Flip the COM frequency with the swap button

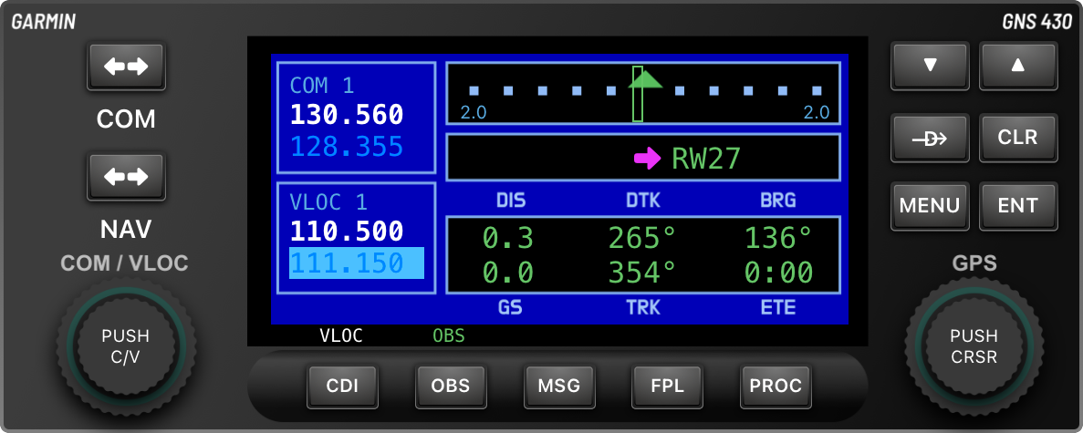pos(126,67)
